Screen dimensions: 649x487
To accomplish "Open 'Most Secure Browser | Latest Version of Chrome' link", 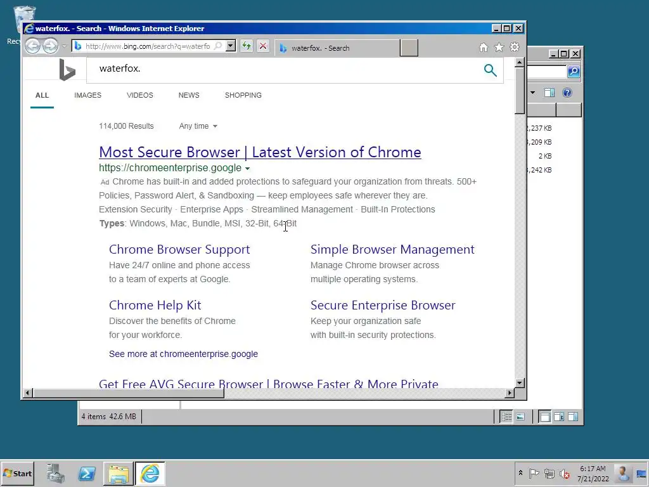I will point(260,152).
